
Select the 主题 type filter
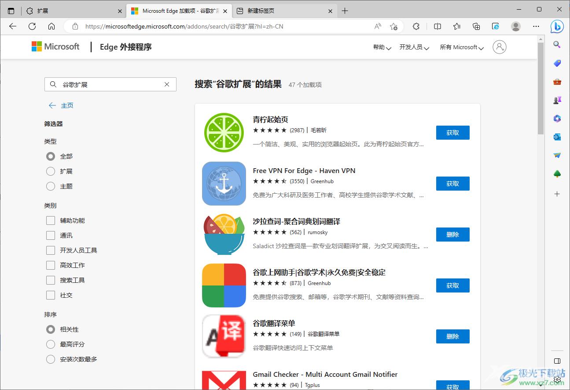click(x=51, y=186)
